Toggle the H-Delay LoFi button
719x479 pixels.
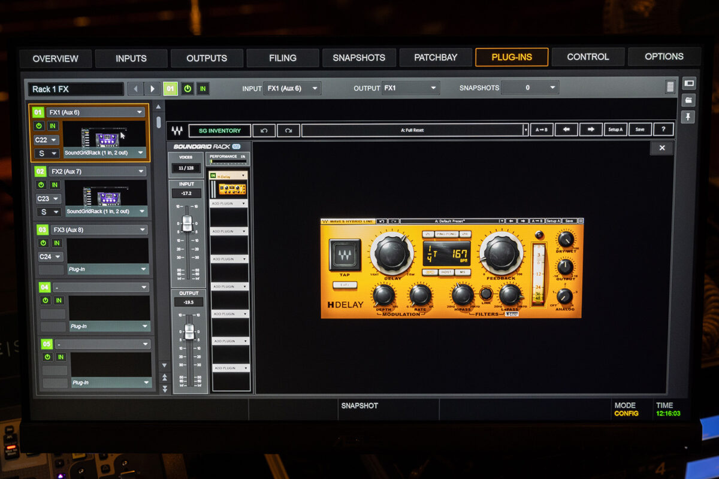[x=345, y=285]
